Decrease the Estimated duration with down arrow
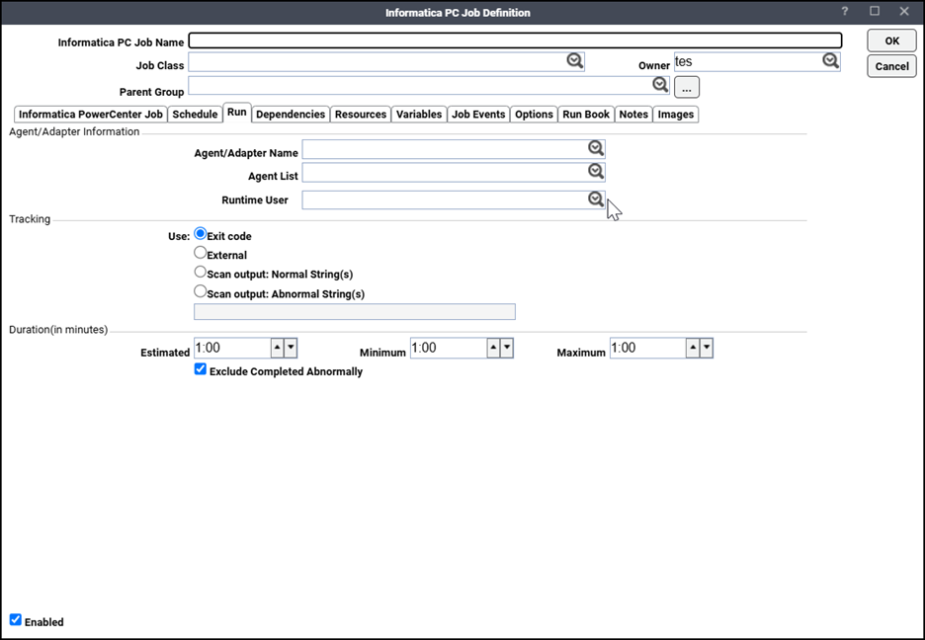Image resolution: width=925 pixels, height=640 pixels. point(291,349)
